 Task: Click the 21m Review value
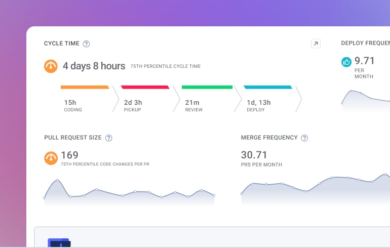(192, 102)
